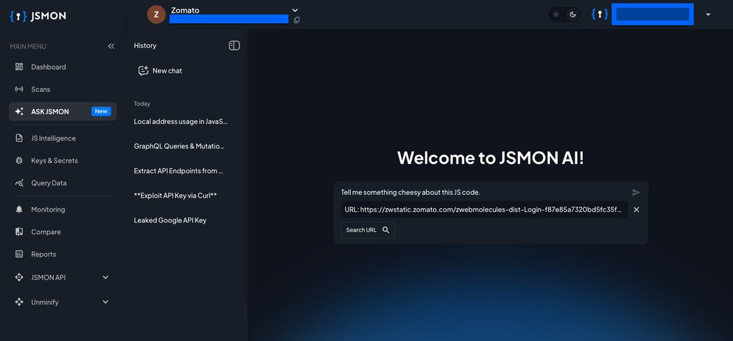
Task: Click the JSMON logo in top-left
Action: tap(38, 16)
